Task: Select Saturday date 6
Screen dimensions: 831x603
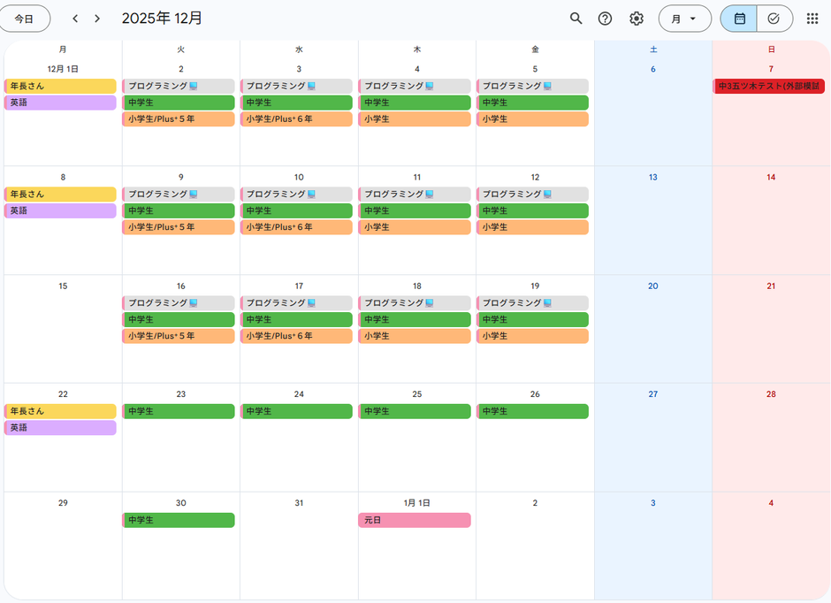Action: [653, 69]
